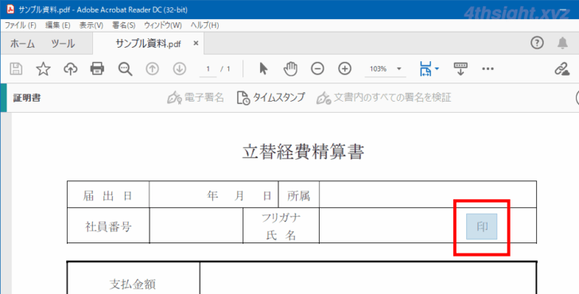This screenshot has width=579, height=294.
Task: Click the 証明書 toolbar label
Action: (27, 98)
